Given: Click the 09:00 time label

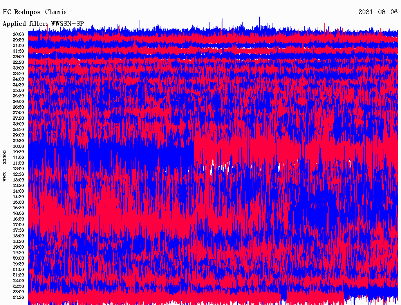Looking at the screenshot, I should pyautogui.click(x=18, y=135).
